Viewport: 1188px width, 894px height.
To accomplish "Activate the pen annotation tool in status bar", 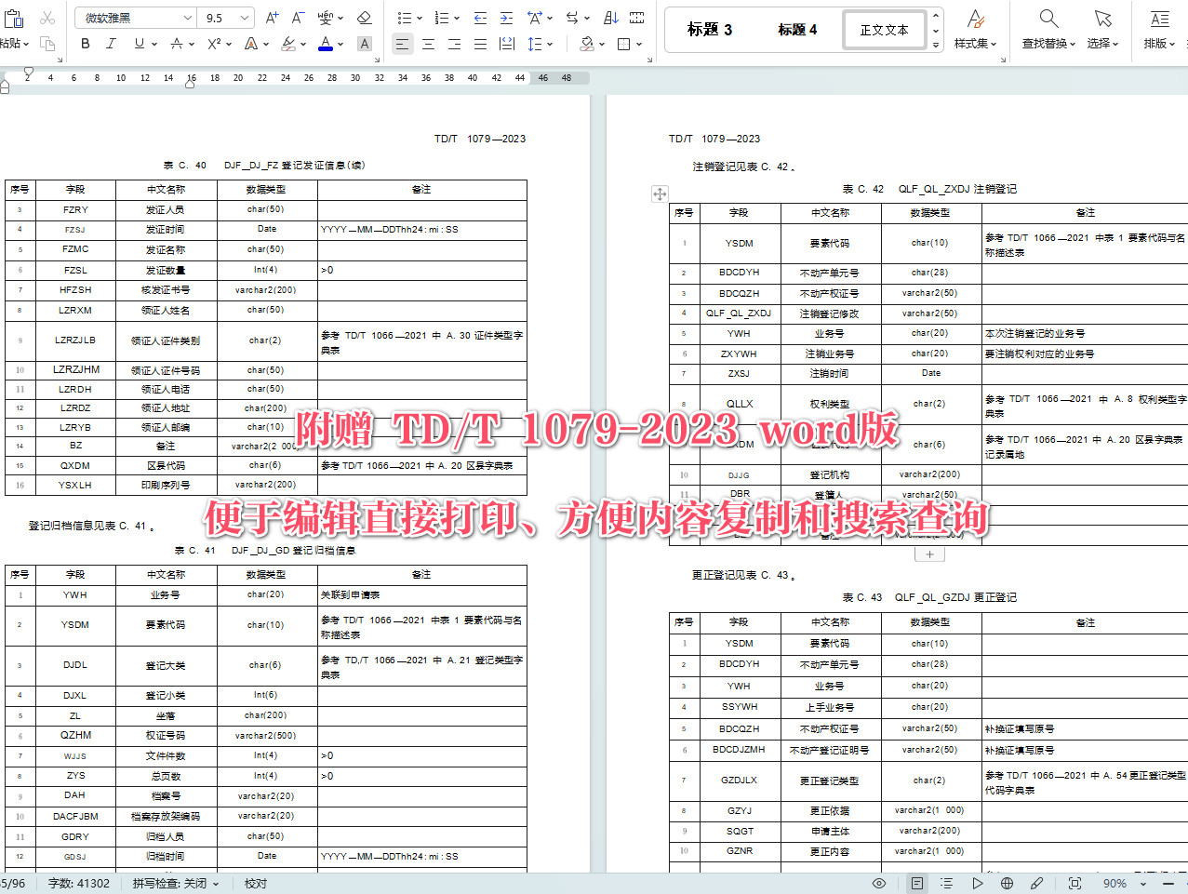I will click(1038, 883).
